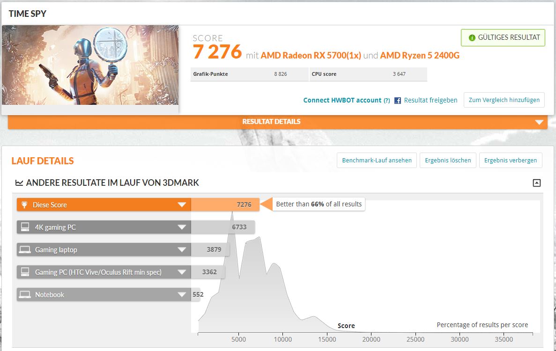
Task: Click the 3879 value on Gaming laptop bar
Action: pyautogui.click(x=214, y=249)
